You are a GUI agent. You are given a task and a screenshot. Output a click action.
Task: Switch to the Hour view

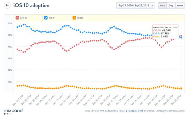pos(162,5)
